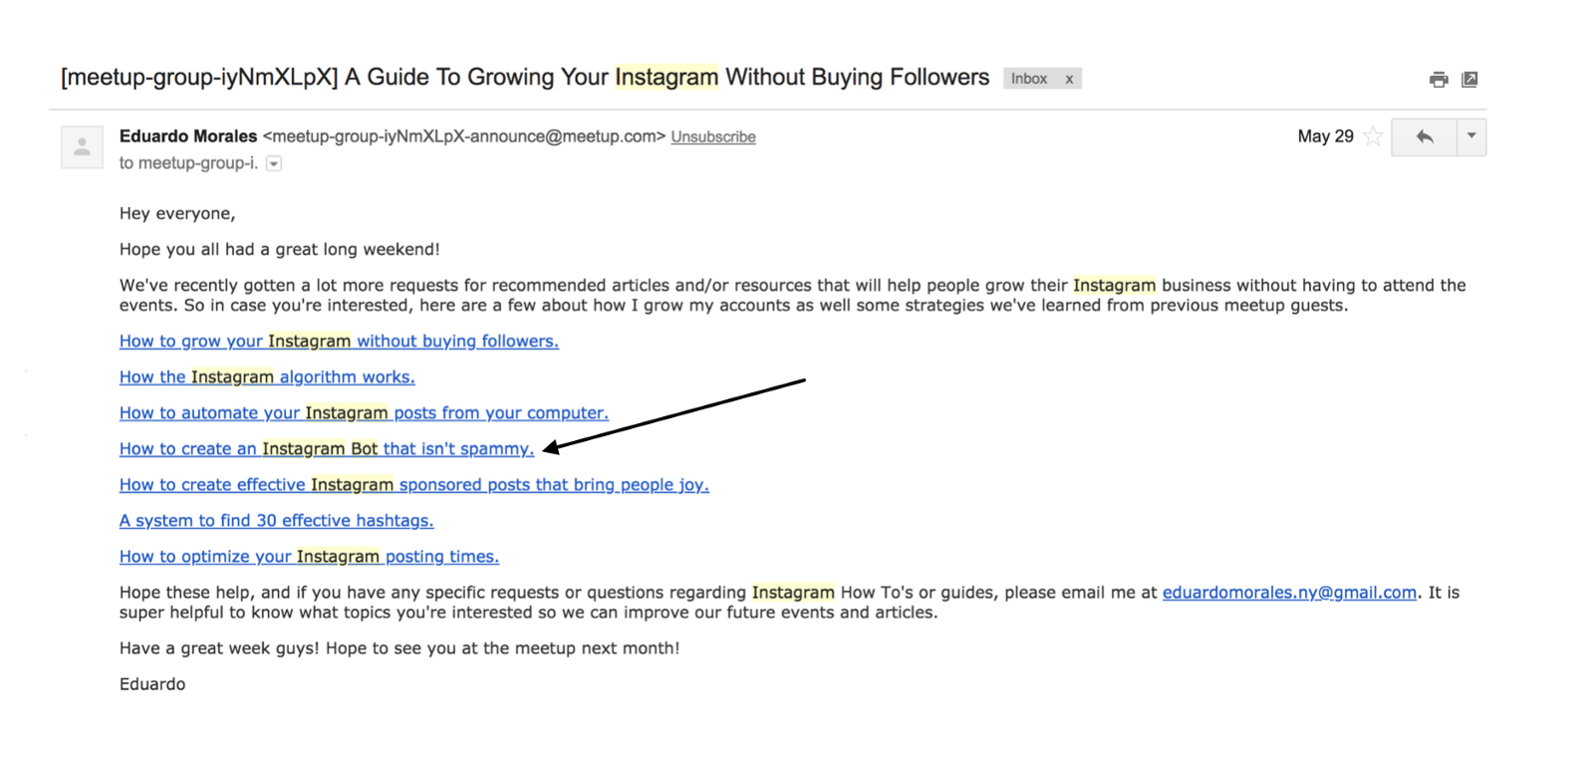The image size is (1594, 758).
Task: Click the sender's avatar placeholder
Action: point(82,147)
